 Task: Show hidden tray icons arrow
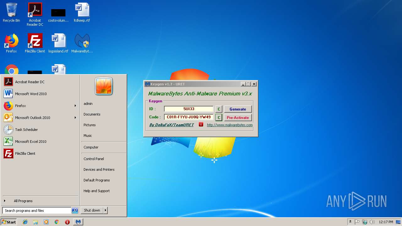coord(350,222)
